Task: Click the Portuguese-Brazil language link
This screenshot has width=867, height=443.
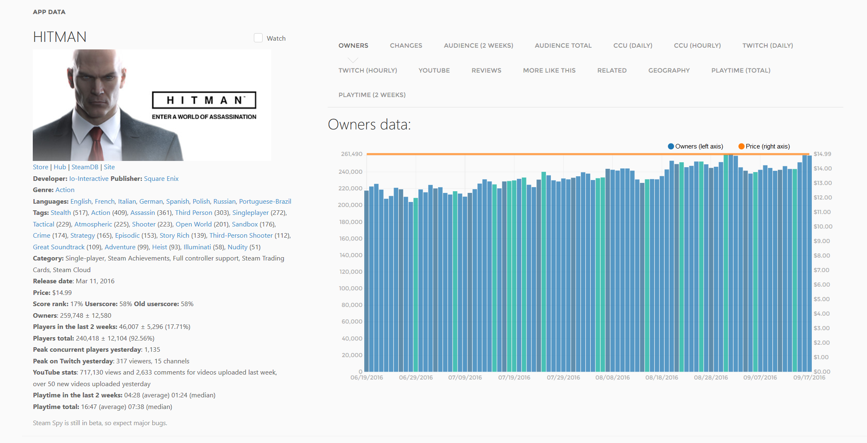Action: point(265,202)
